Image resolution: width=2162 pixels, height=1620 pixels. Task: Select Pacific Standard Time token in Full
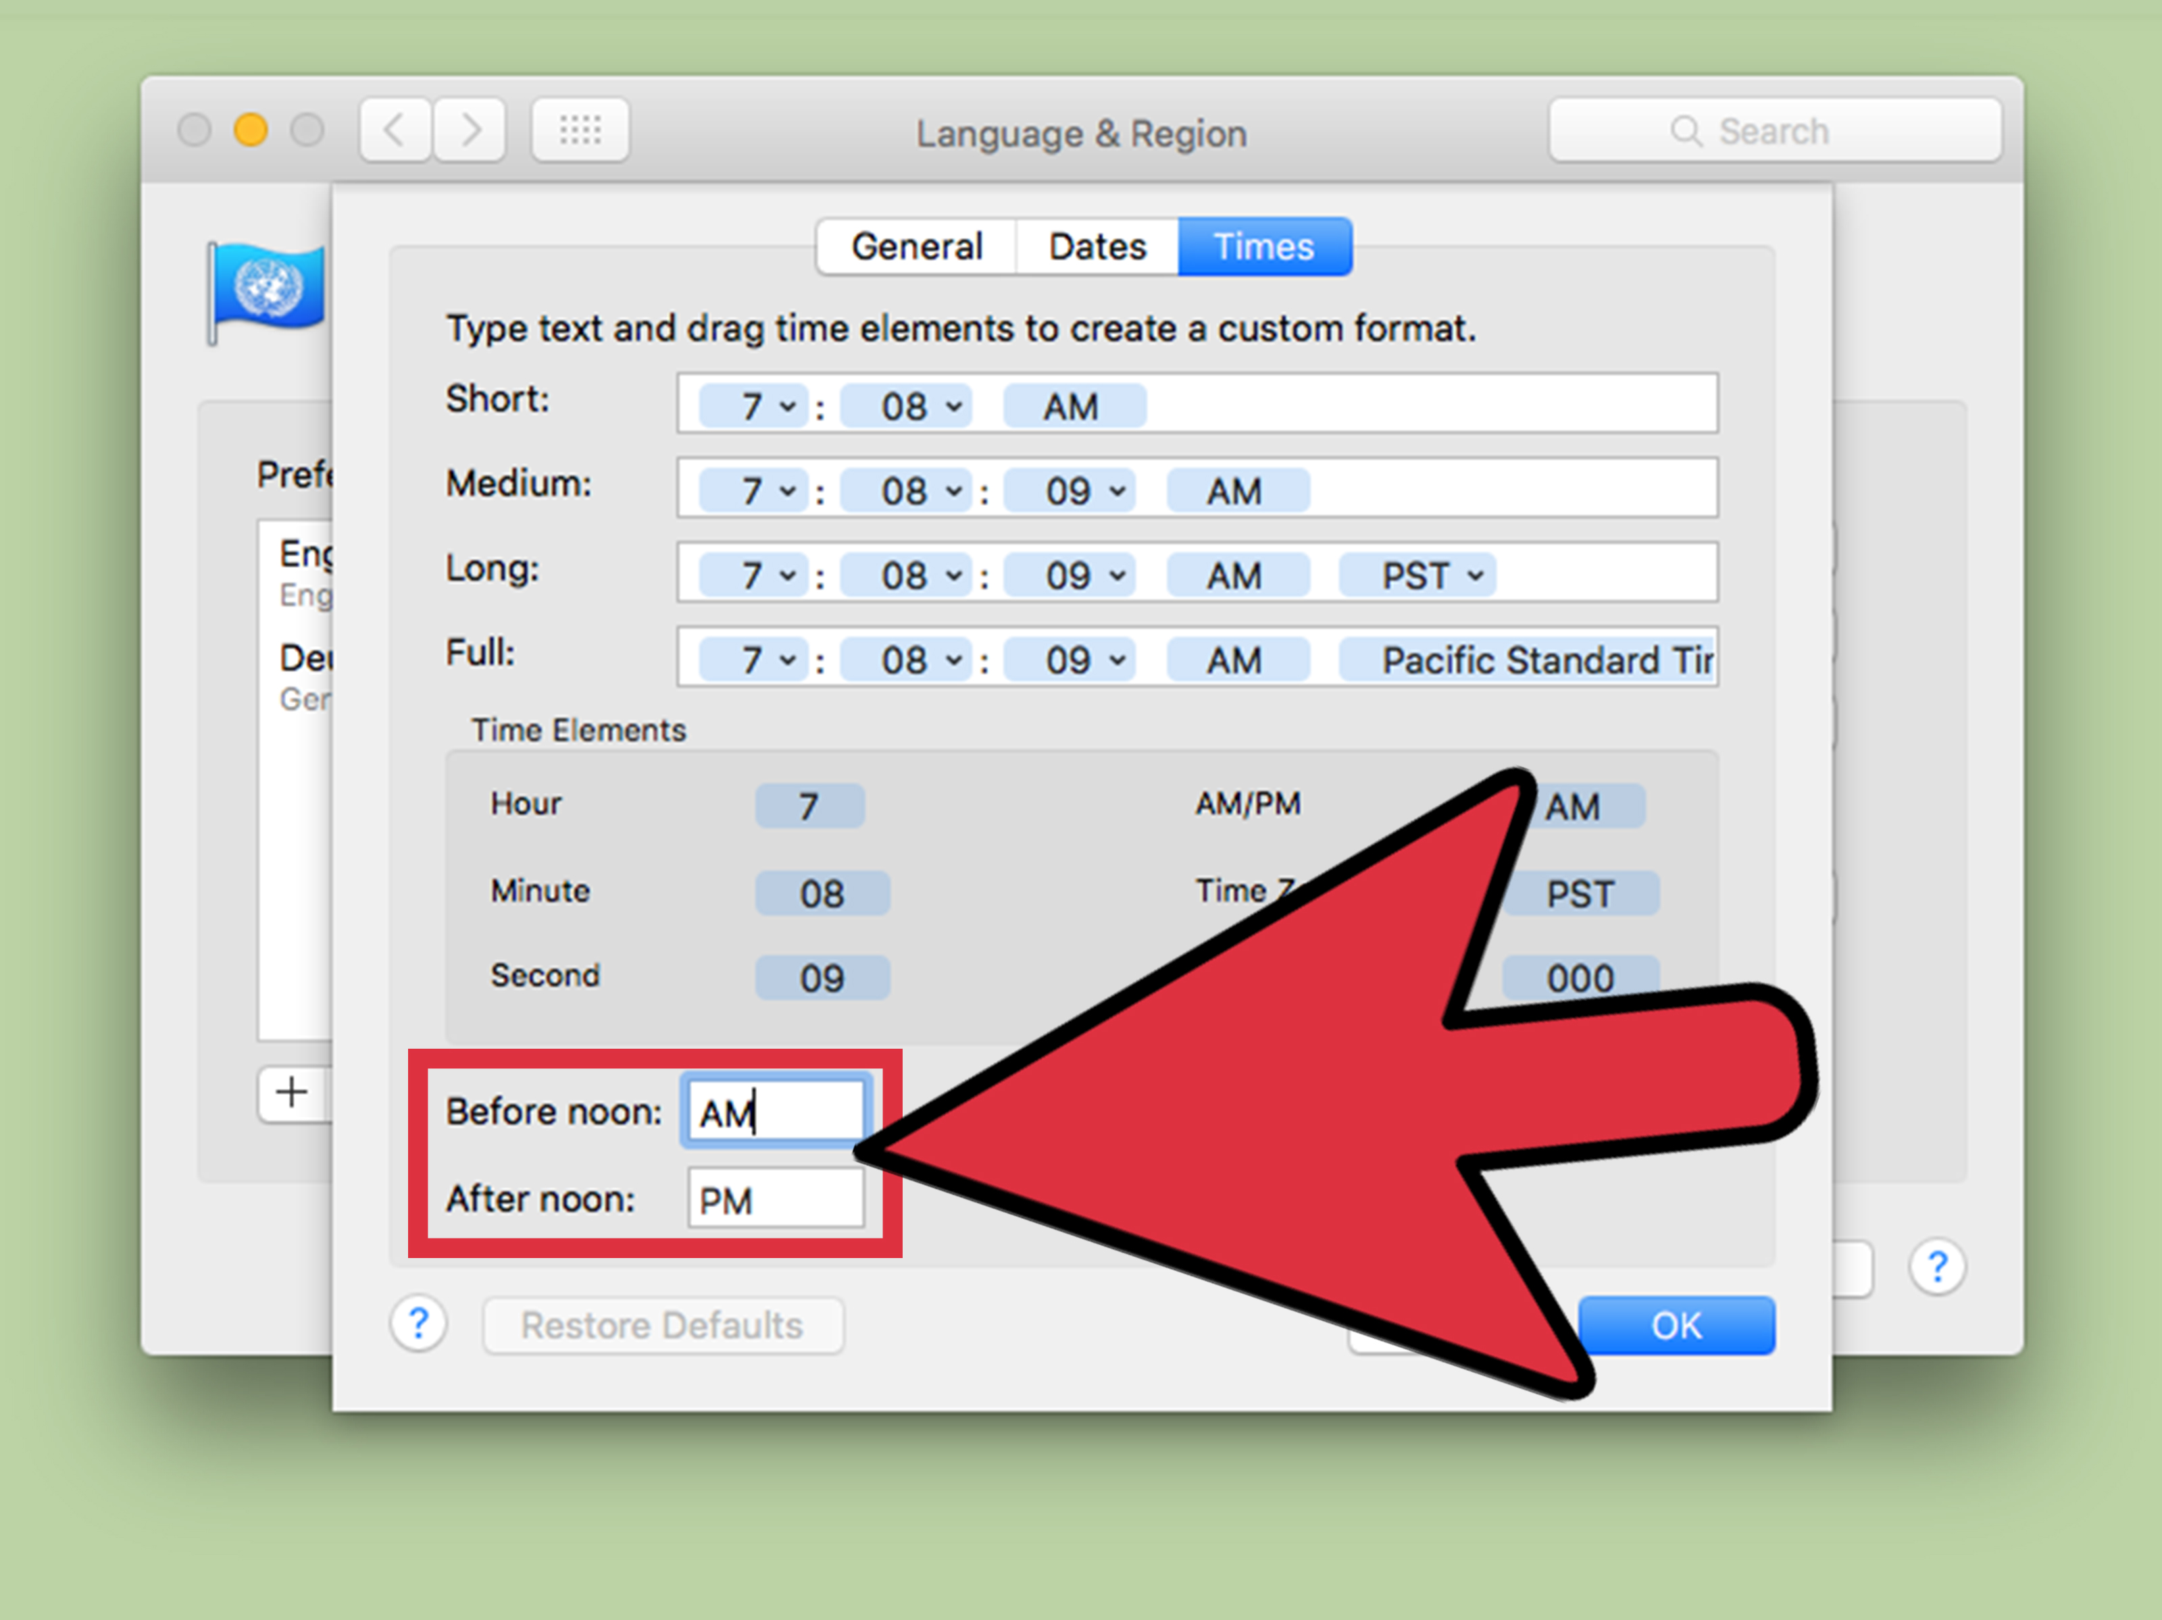tap(1528, 660)
